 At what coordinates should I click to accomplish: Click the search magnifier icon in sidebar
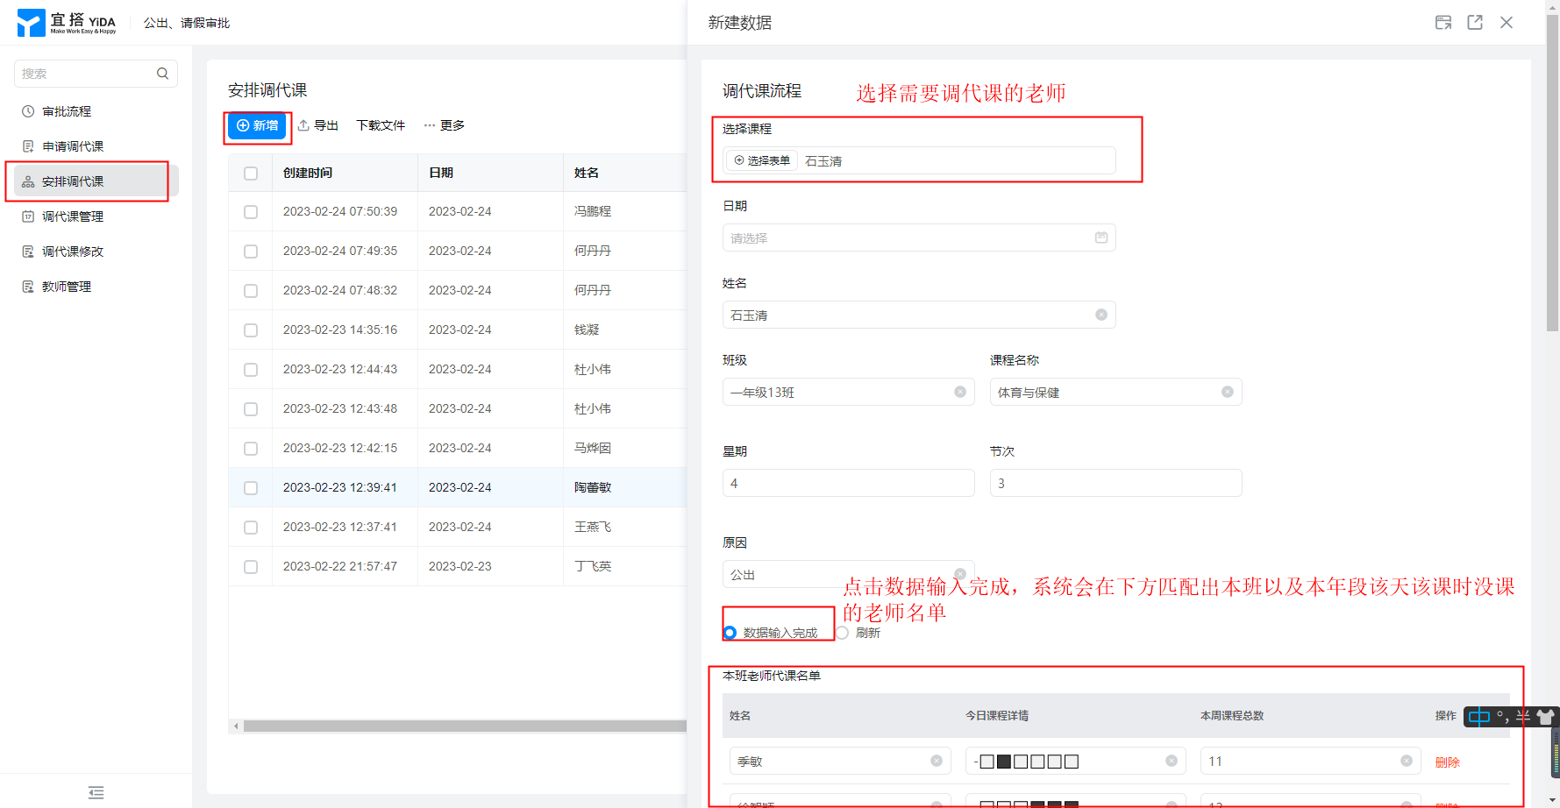[162, 74]
